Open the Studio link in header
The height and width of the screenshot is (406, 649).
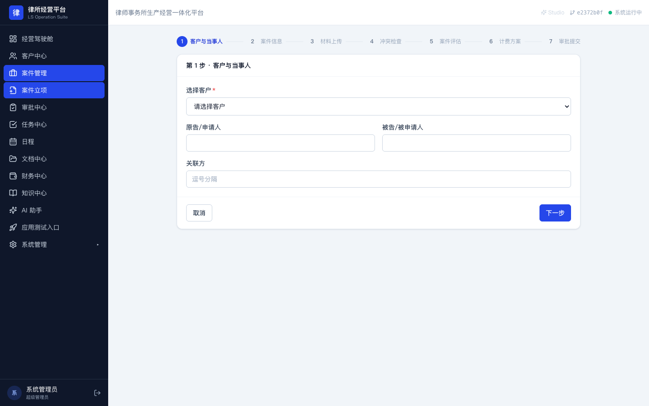point(553,13)
